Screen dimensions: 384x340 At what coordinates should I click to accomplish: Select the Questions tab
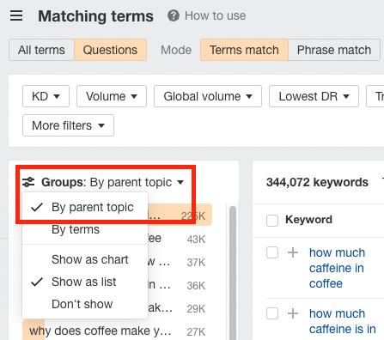tap(110, 50)
